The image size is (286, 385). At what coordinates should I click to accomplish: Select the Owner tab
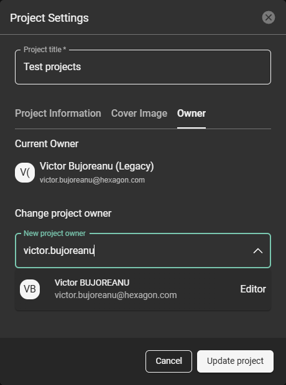[191, 114]
